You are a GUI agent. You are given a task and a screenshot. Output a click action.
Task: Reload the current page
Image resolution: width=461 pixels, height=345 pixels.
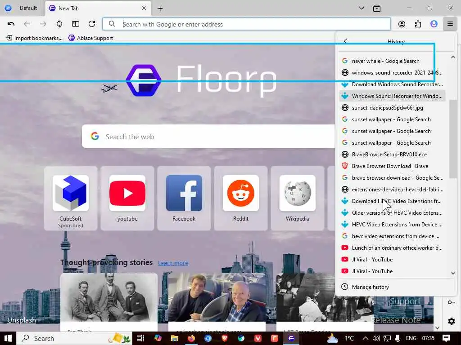tap(92, 24)
